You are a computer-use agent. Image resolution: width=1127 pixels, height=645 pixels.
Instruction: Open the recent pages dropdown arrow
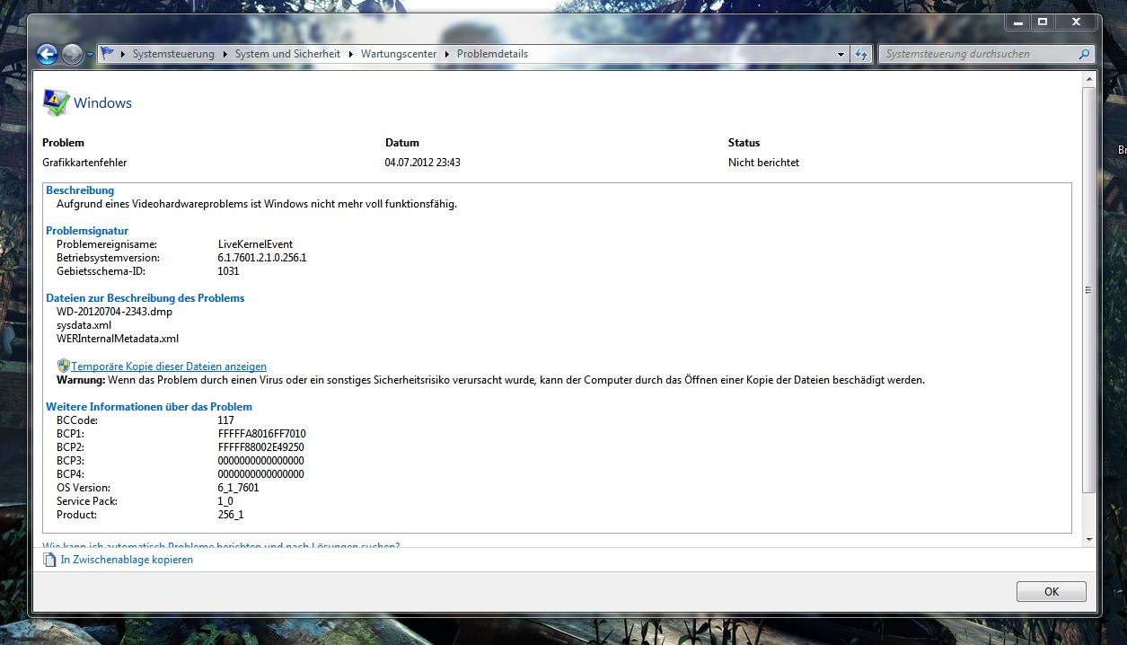point(90,55)
